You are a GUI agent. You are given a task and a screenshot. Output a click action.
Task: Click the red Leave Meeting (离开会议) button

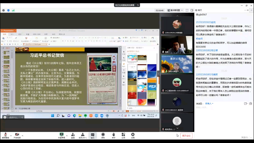(186, 136)
